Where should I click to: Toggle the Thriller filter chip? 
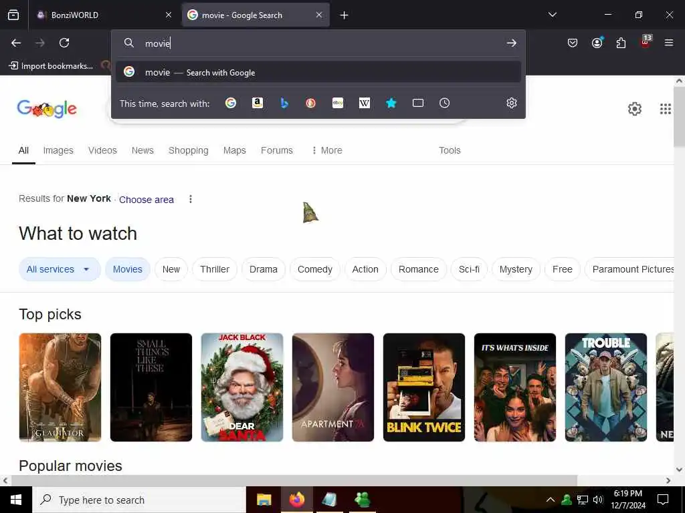click(x=215, y=269)
